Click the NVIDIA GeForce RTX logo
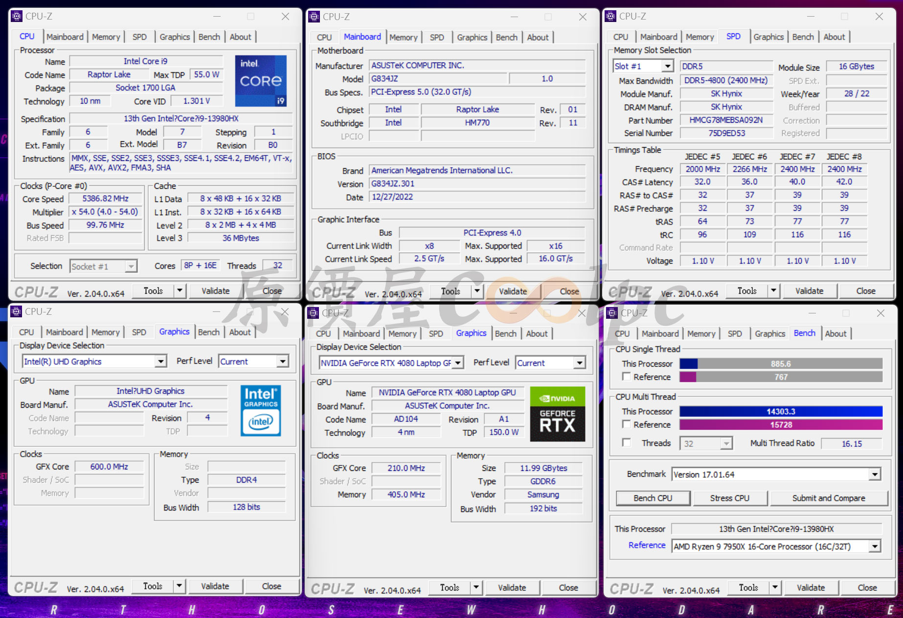 [x=558, y=414]
